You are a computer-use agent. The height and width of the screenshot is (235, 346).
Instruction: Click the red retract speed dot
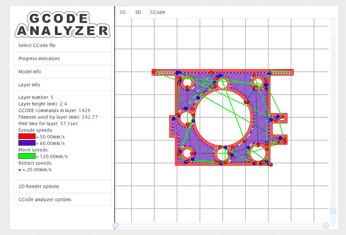20,170
